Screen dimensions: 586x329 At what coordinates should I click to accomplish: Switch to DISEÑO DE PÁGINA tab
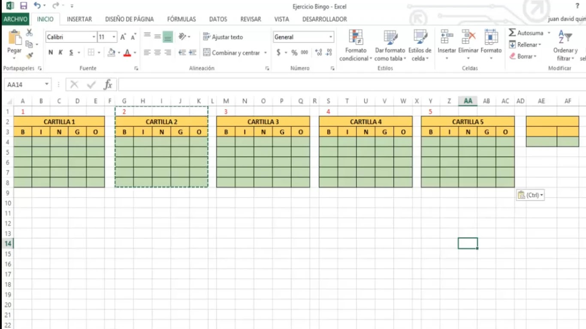click(x=130, y=19)
